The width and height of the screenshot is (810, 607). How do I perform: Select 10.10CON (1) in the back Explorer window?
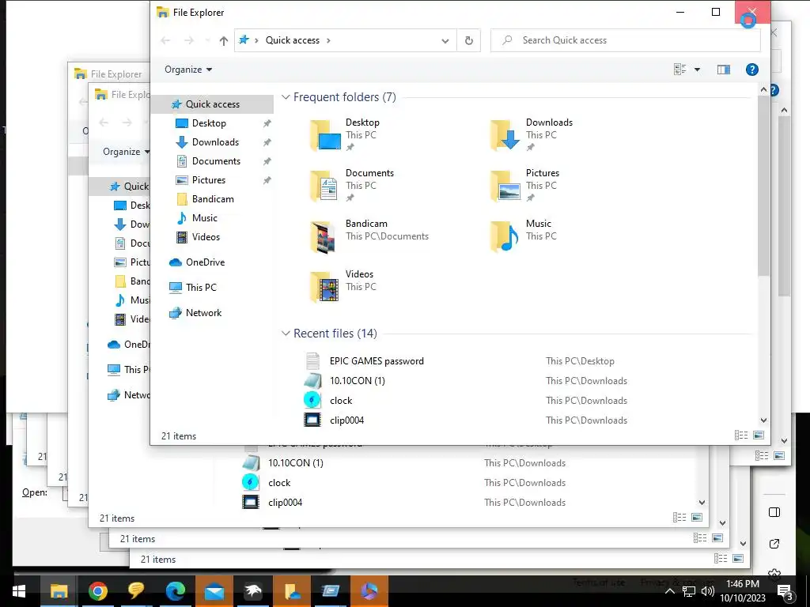point(296,463)
